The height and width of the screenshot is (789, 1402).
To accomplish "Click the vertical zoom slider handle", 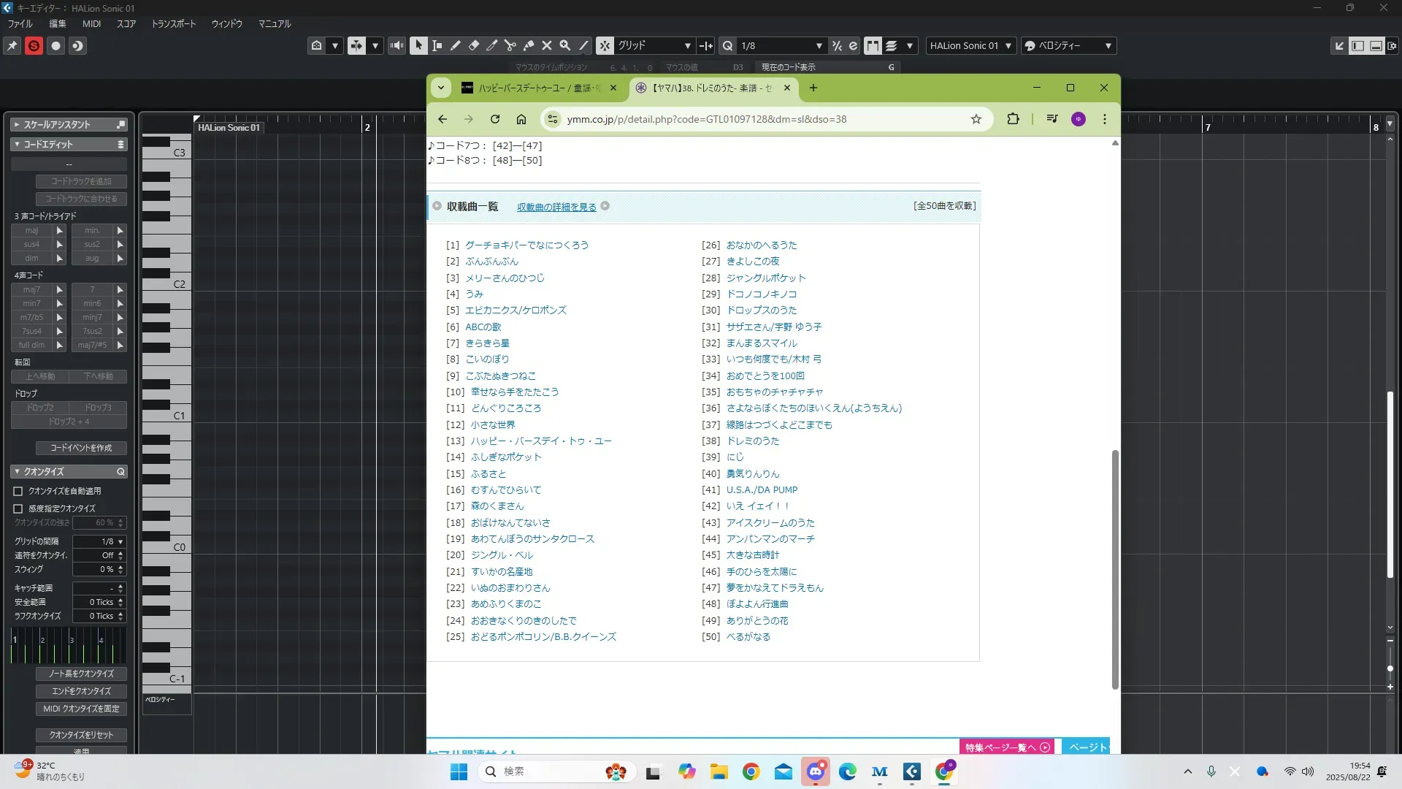I will [x=1390, y=668].
